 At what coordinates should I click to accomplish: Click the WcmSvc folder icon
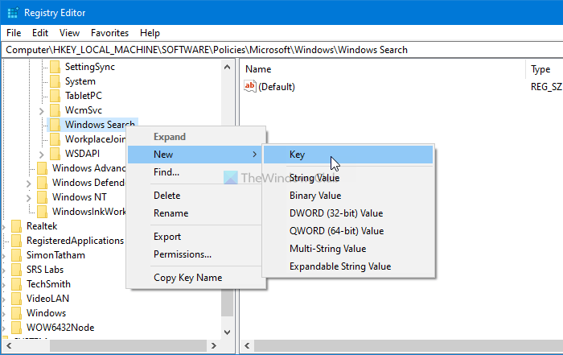(x=55, y=110)
